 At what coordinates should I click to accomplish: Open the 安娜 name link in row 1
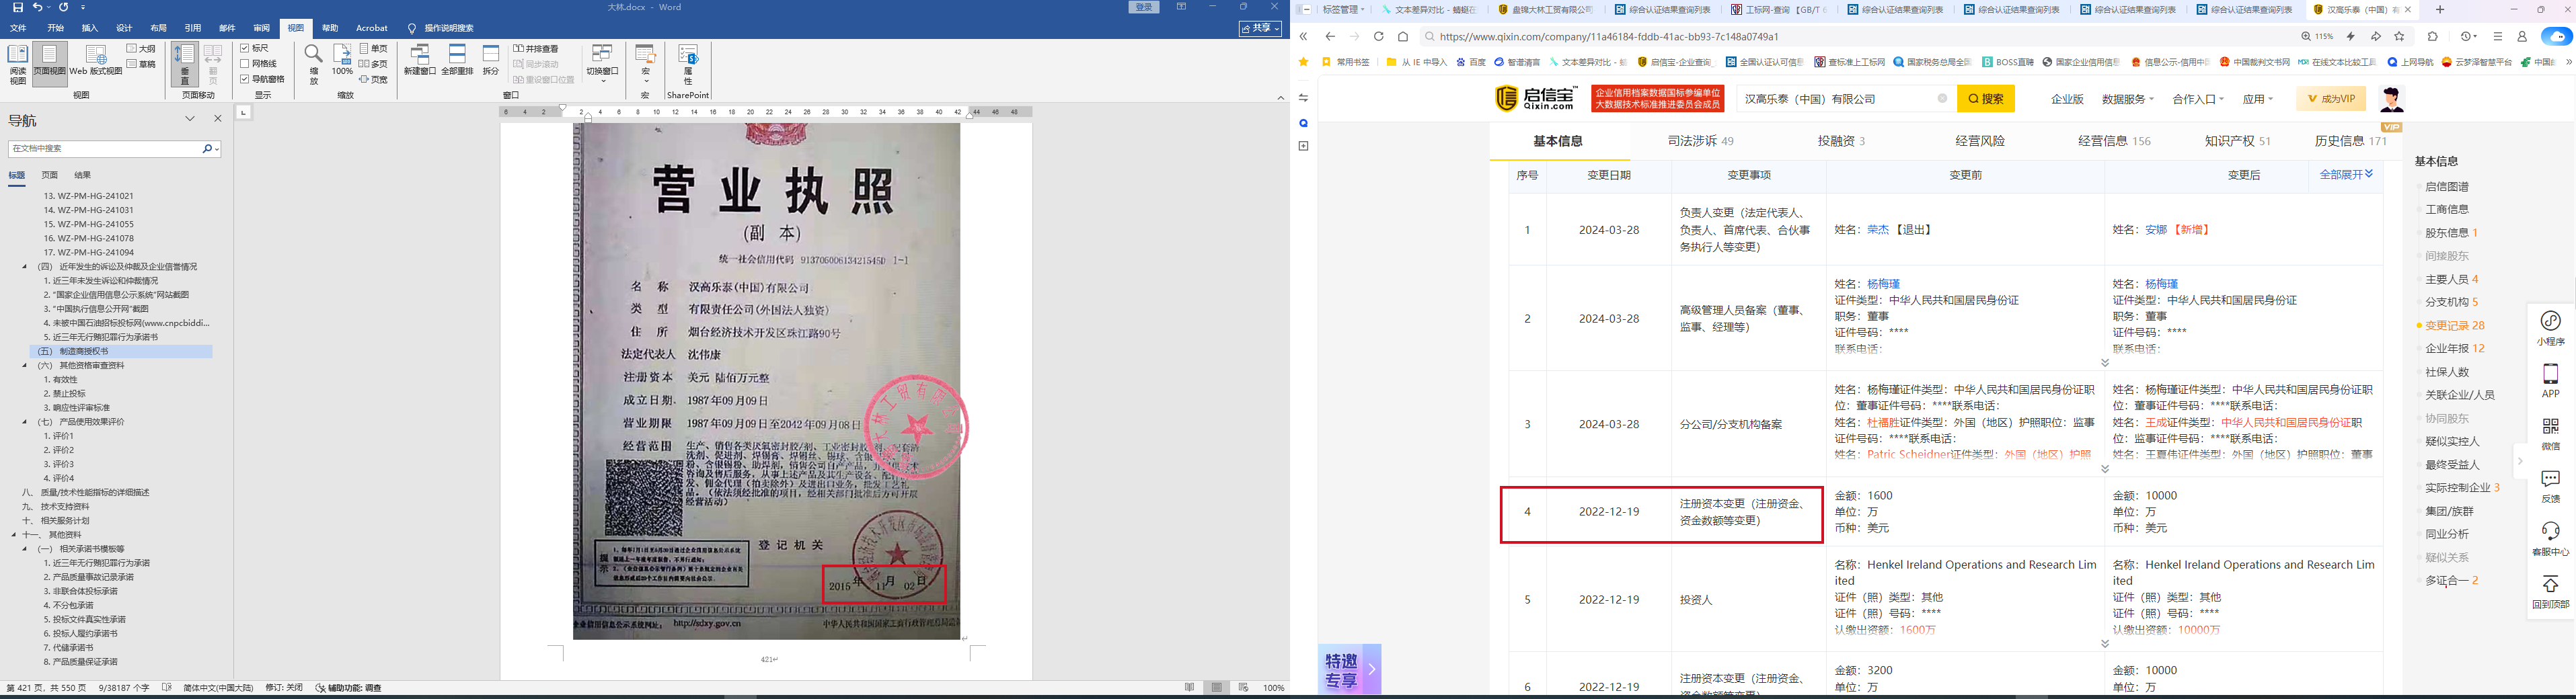click(x=2156, y=230)
